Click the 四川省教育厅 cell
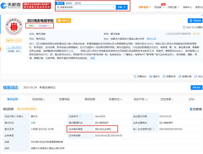Image resolution: width=203 pixels, height=154 pixels. 166,123
